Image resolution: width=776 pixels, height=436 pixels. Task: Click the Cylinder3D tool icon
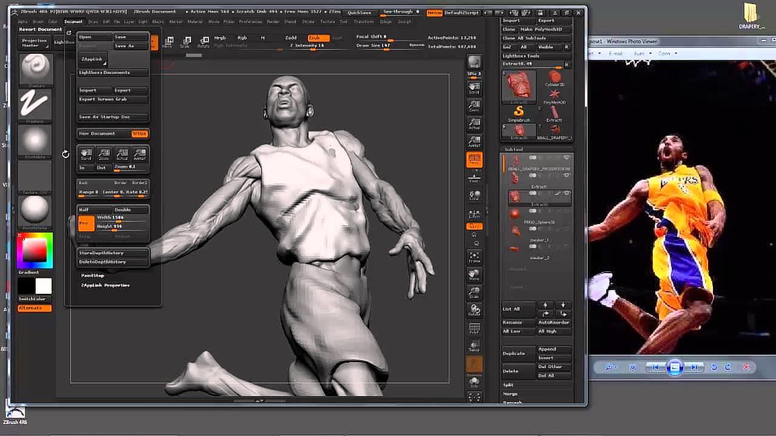click(554, 77)
